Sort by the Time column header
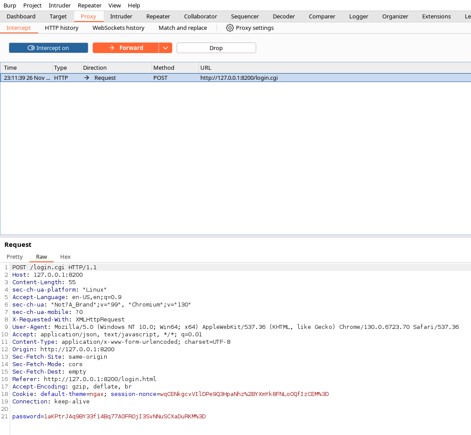471x435 pixels. [26, 68]
